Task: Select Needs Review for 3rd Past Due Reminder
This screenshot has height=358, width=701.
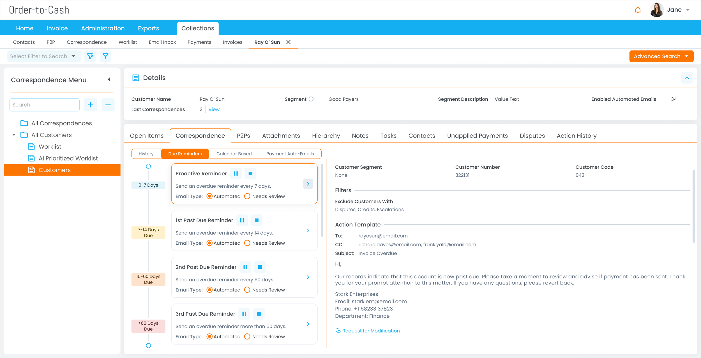Action: (247, 337)
